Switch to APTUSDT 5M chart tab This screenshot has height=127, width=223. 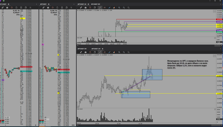pos(82,49)
